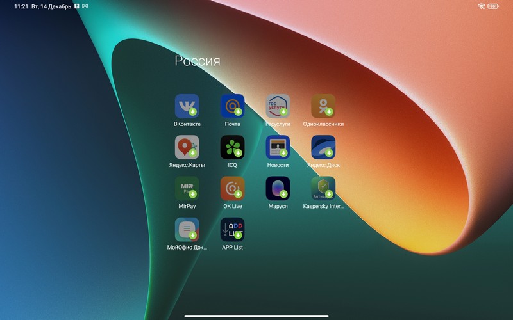Tap the Новости news app

click(x=278, y=147)
